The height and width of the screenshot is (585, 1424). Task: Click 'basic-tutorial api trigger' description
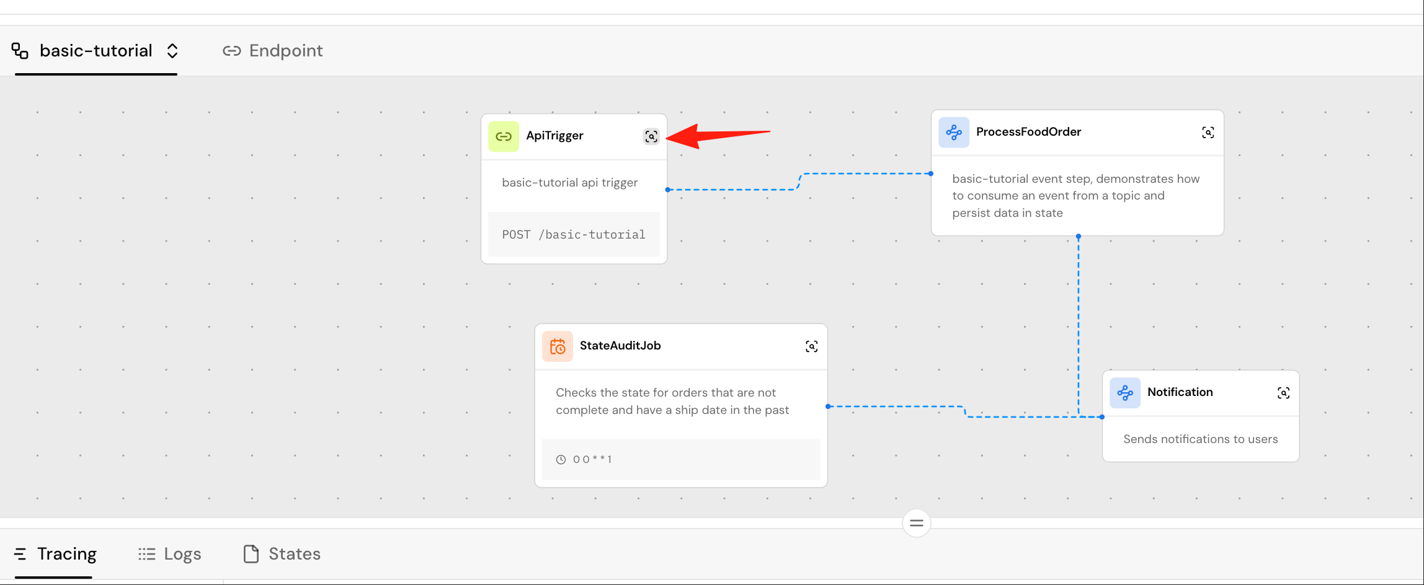570,183
